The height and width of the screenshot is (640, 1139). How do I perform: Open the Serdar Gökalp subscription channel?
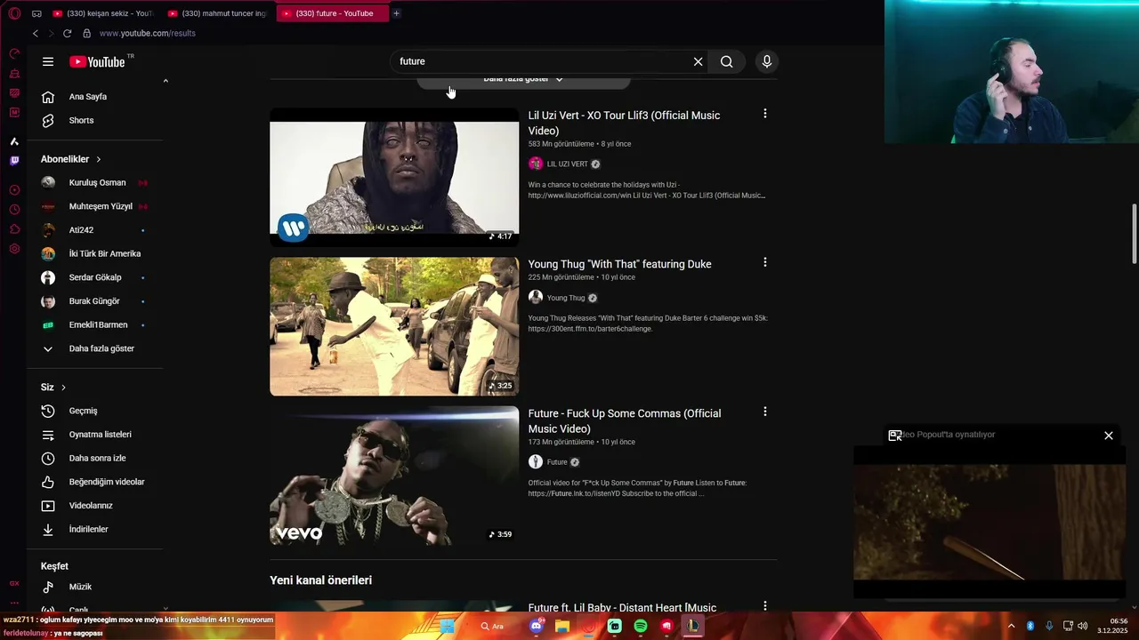(95, 277)
